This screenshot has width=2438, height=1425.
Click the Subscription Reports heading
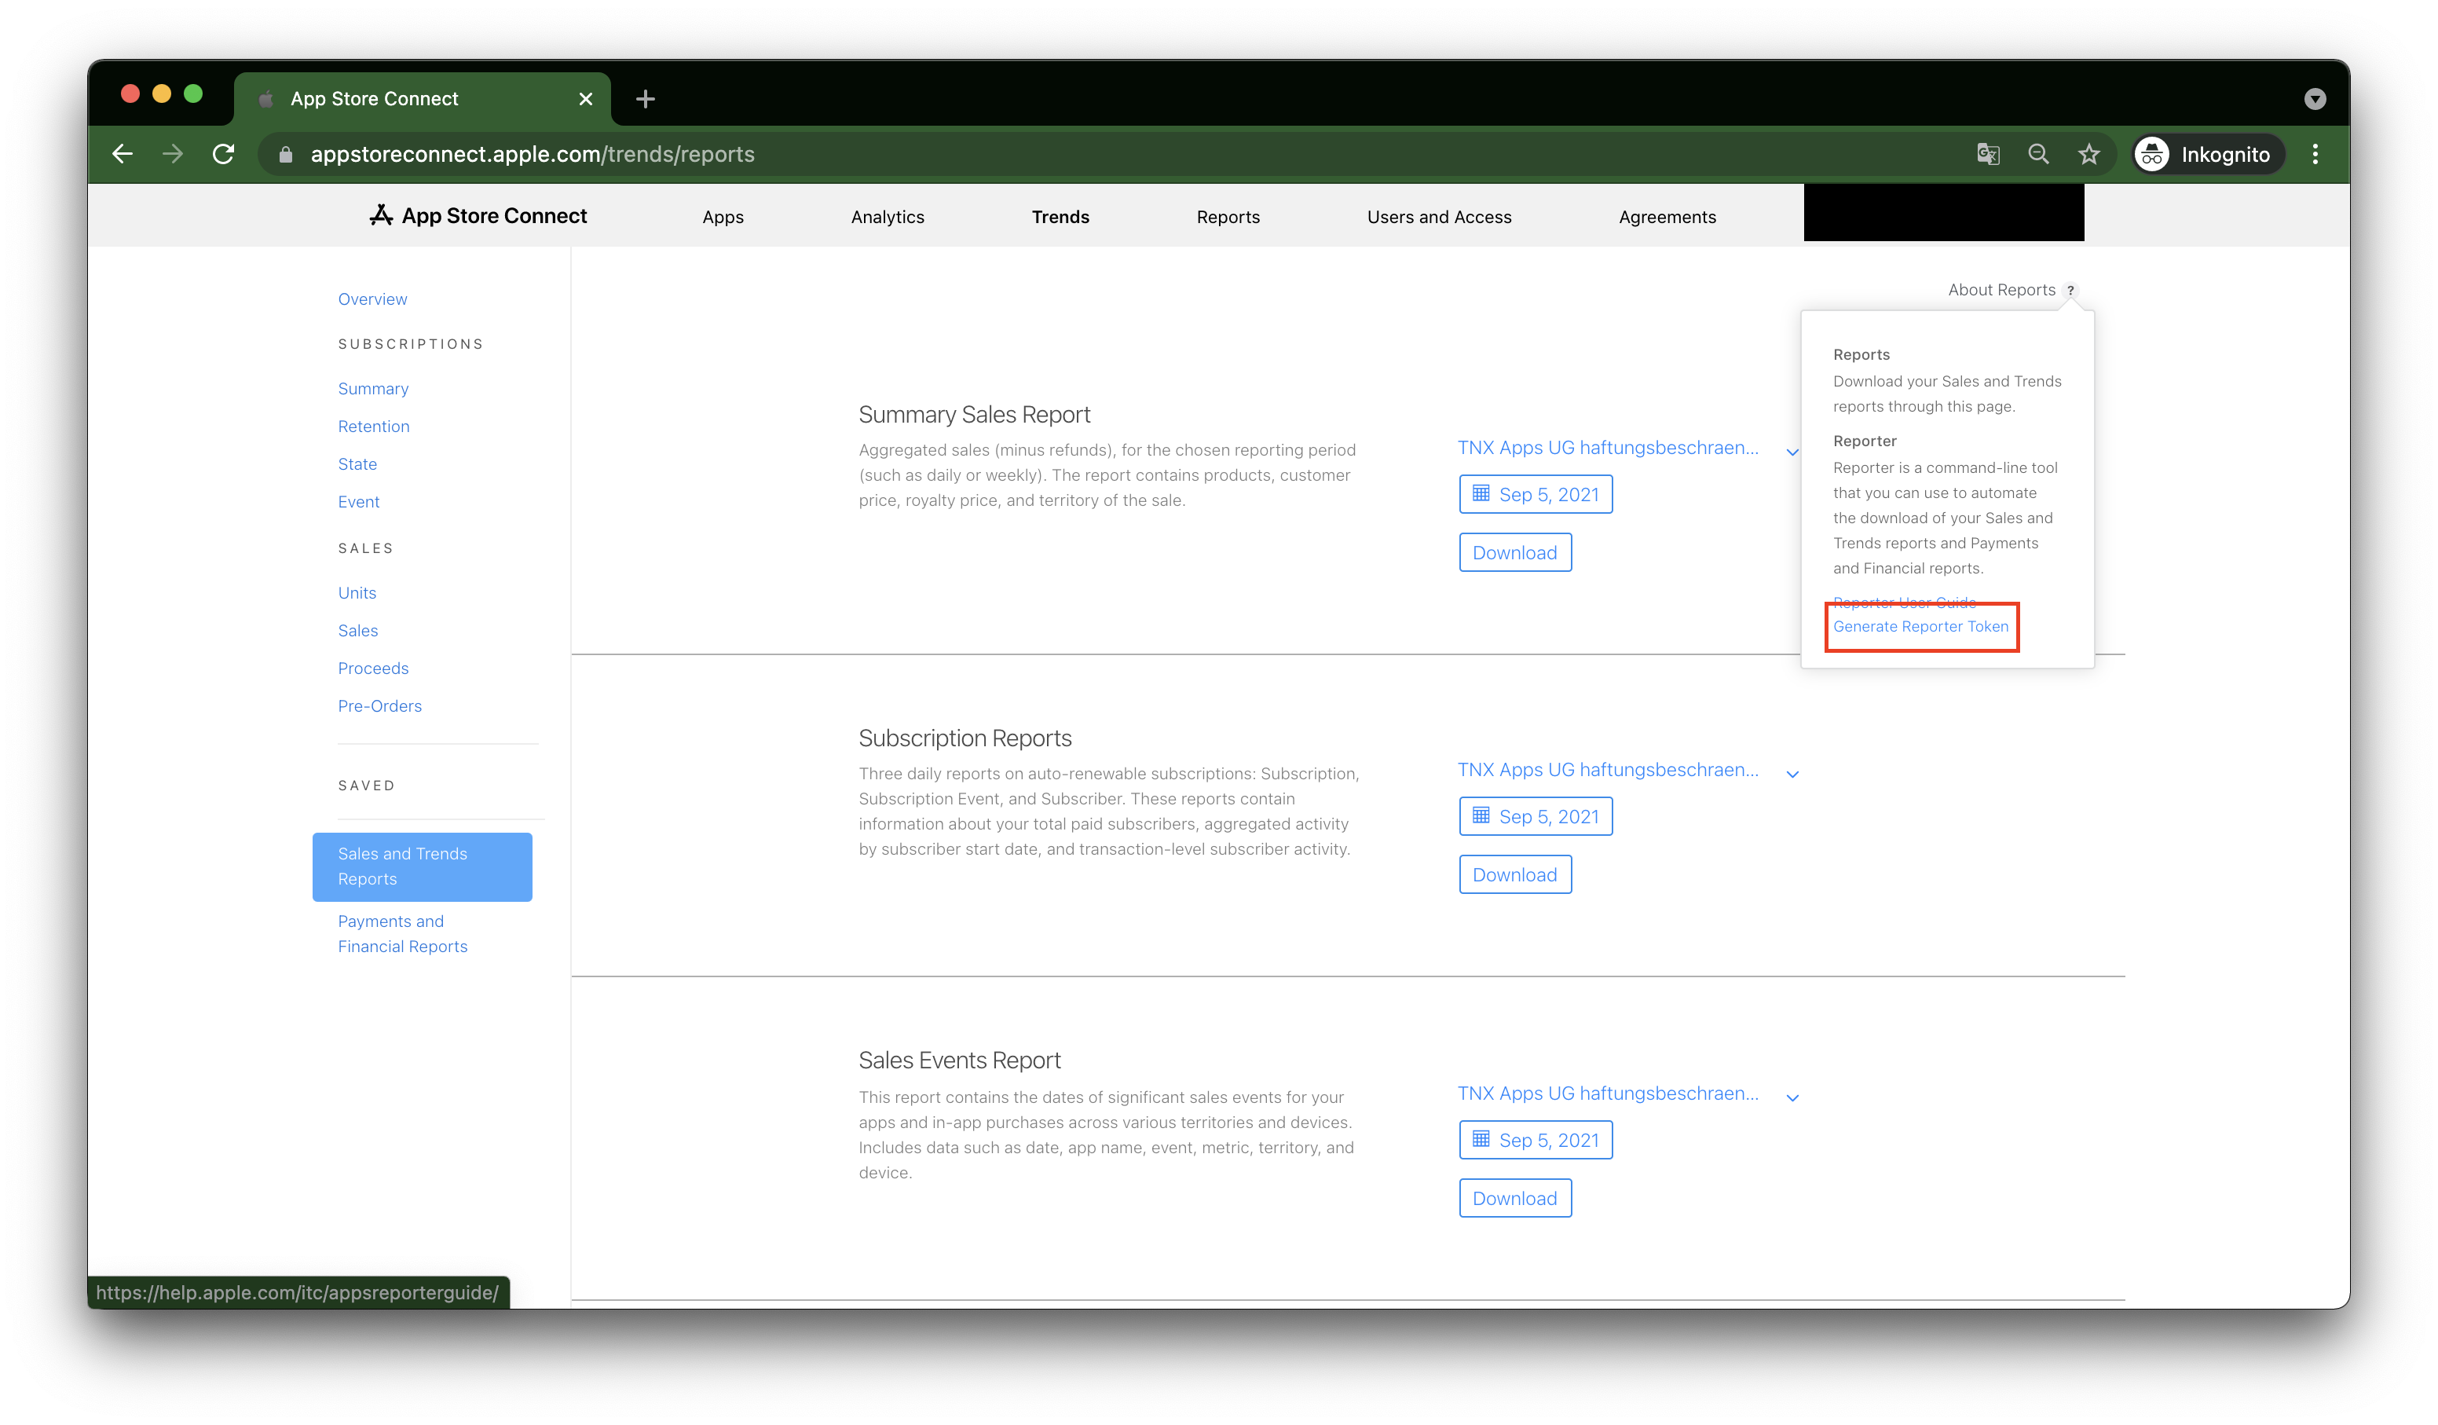coord(965,738)
